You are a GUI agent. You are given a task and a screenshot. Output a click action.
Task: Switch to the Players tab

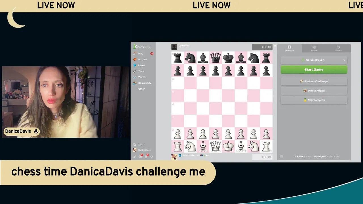coord(338,48)
